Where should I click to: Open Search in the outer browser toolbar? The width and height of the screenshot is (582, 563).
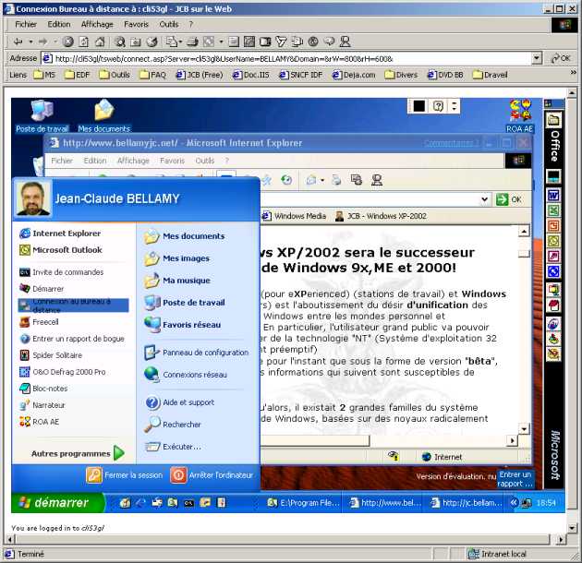click(119, 42)
